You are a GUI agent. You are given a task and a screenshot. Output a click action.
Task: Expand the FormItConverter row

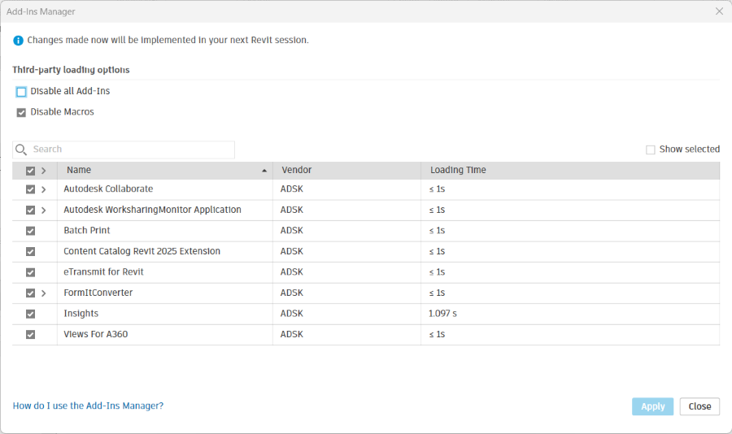tap(43, 293)
